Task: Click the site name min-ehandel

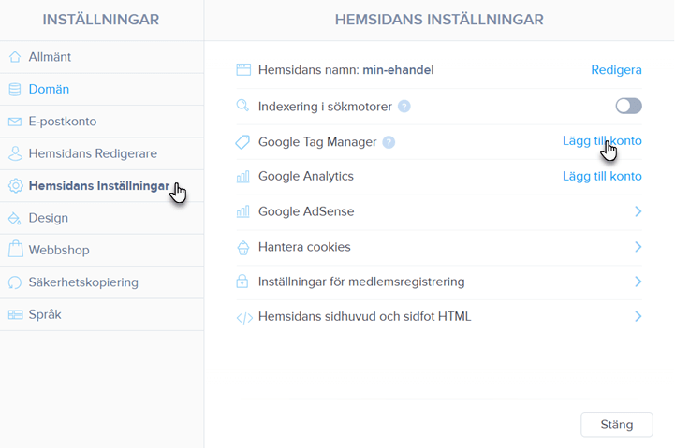Action: (398, 69)
